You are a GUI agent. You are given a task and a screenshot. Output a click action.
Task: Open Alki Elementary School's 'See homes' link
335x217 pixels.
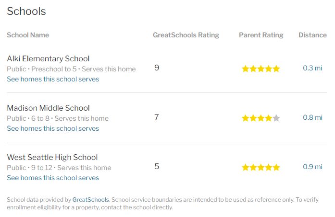point(53,79)
